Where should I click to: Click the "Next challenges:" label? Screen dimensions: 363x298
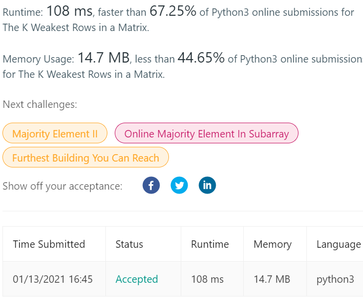pos(40,104)
